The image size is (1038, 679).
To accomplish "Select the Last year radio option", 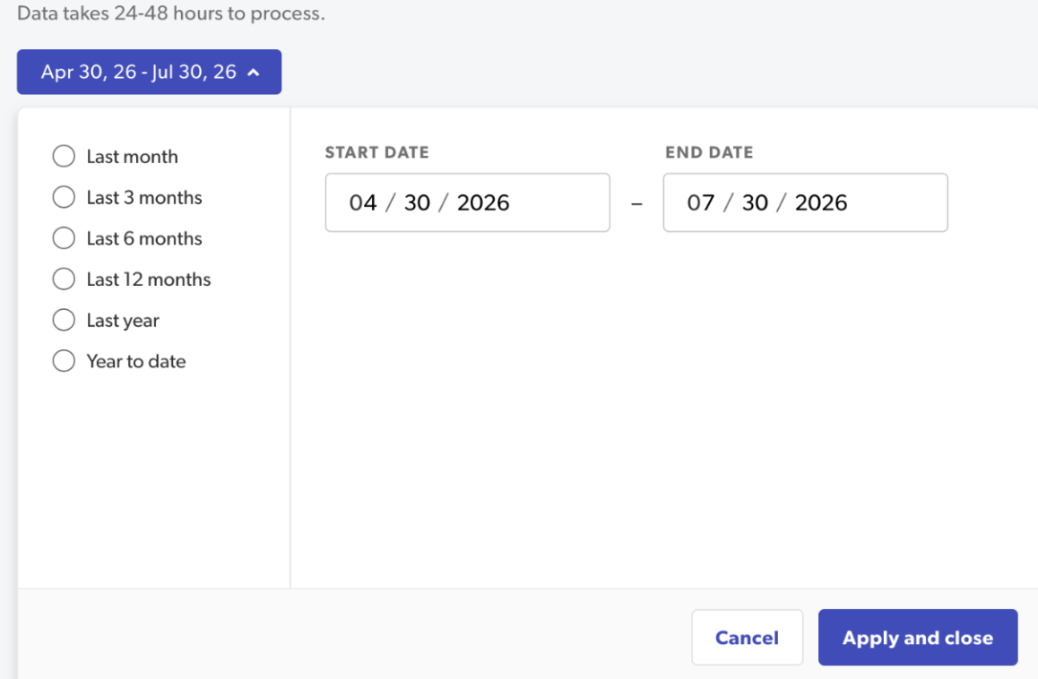I will tap(64, 321).
